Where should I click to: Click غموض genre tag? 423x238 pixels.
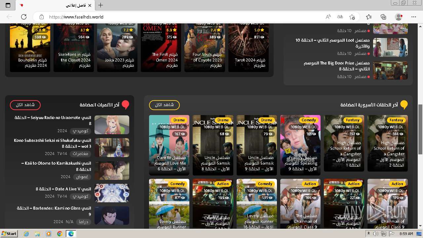click(x=82, y=177)
